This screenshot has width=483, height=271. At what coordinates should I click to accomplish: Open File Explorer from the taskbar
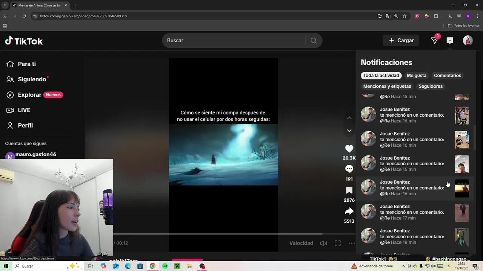[189, 266]
